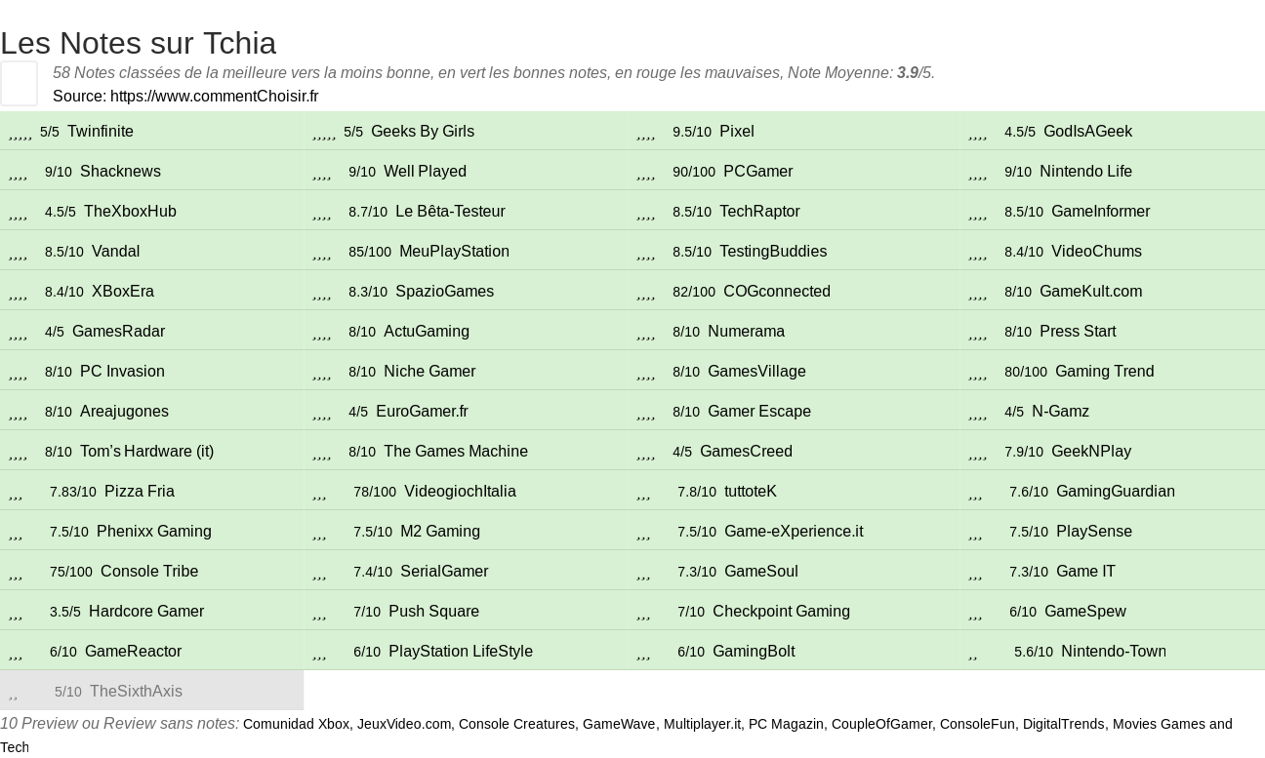
Task: Select the GameSoul entry
Action: pyautogui.click(x=761, y=571)
